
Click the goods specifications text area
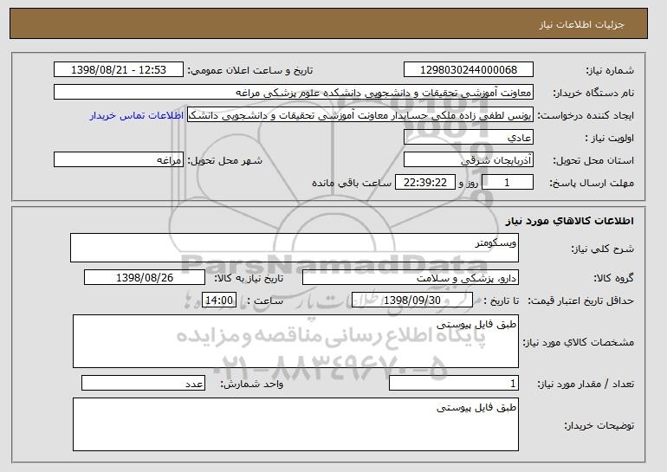[x=295, y=341]
